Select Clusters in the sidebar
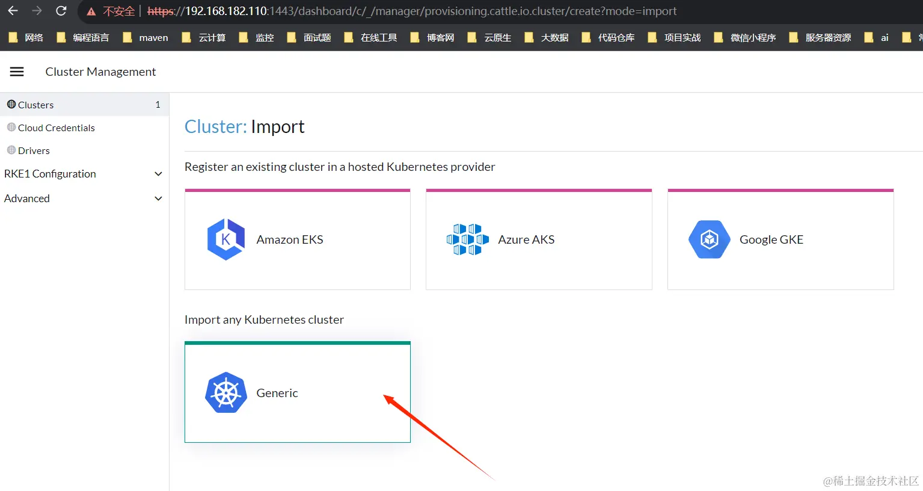This screenshot has width=923, height=491. (x=84, y=105)
